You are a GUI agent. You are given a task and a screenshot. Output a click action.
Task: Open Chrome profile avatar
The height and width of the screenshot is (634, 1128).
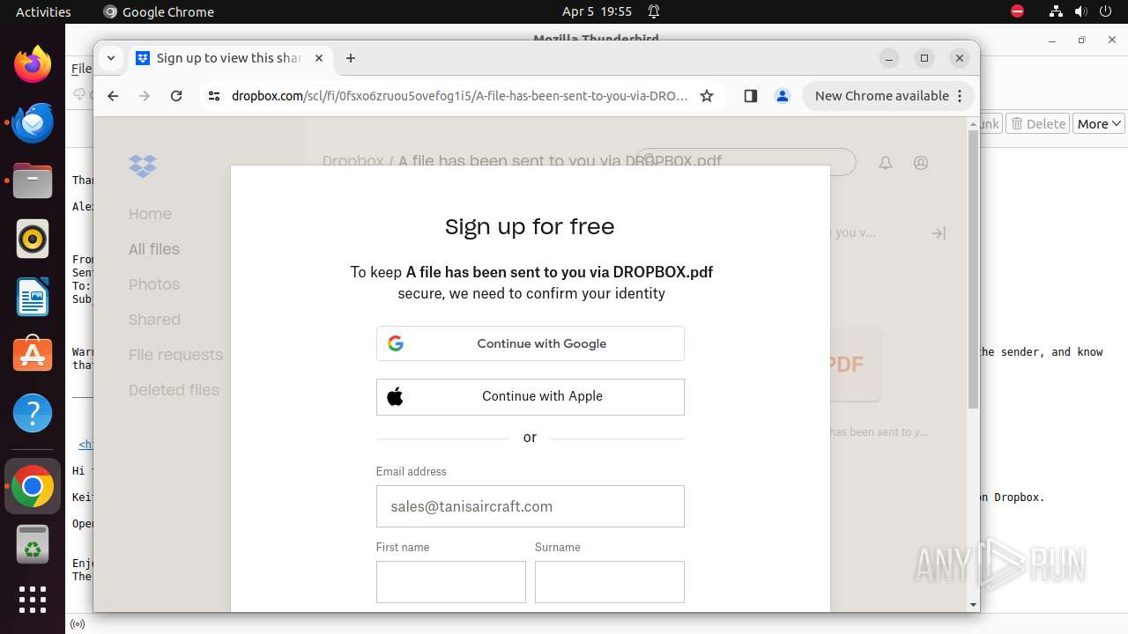tap(783, 96)
